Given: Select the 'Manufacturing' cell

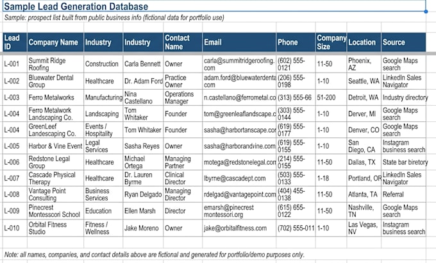Looking at the screenshot, I should click(103, 98).
